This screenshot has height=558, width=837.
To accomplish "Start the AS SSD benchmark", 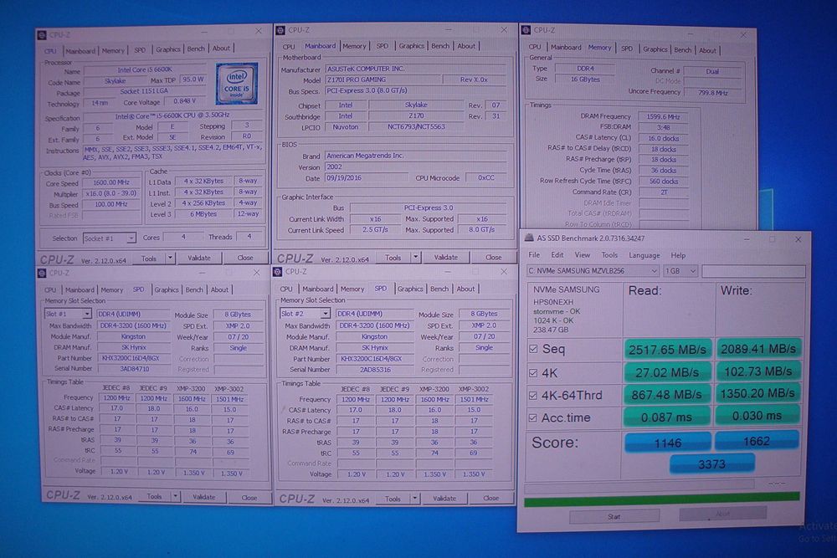I will point(614,516).
